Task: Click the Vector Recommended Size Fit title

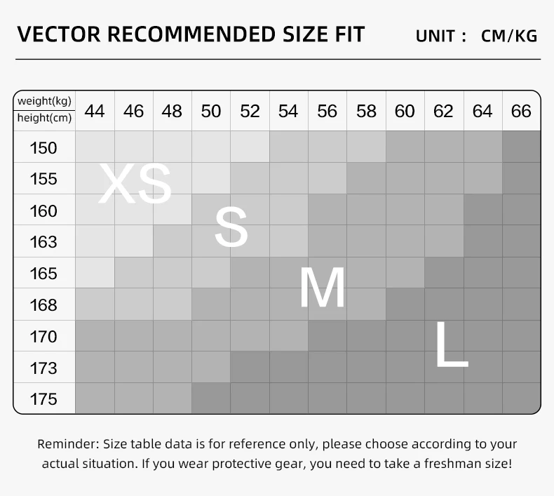Action: pos(191,34)
